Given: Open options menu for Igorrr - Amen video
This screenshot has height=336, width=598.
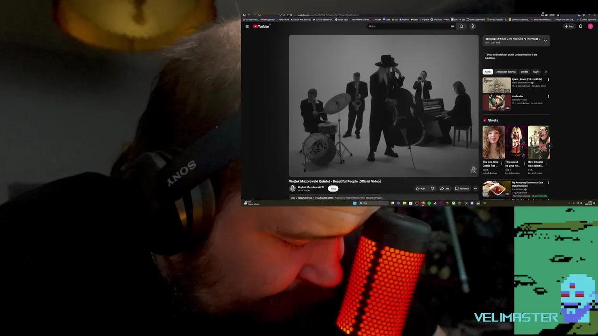Looking at the screenshot, I should point(548,79).
